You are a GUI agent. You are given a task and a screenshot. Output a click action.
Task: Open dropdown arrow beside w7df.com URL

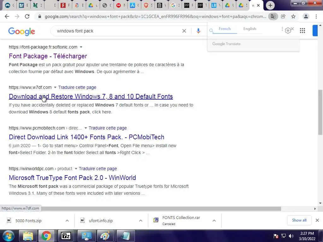[x=55, y=88]
